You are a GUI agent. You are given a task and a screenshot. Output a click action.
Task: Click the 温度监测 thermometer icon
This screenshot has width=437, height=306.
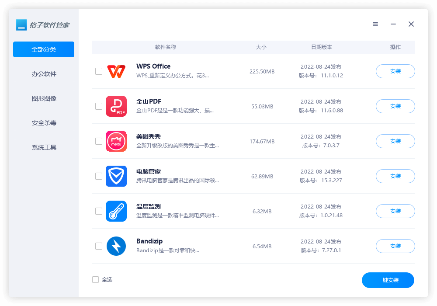[x=116, y=211]
